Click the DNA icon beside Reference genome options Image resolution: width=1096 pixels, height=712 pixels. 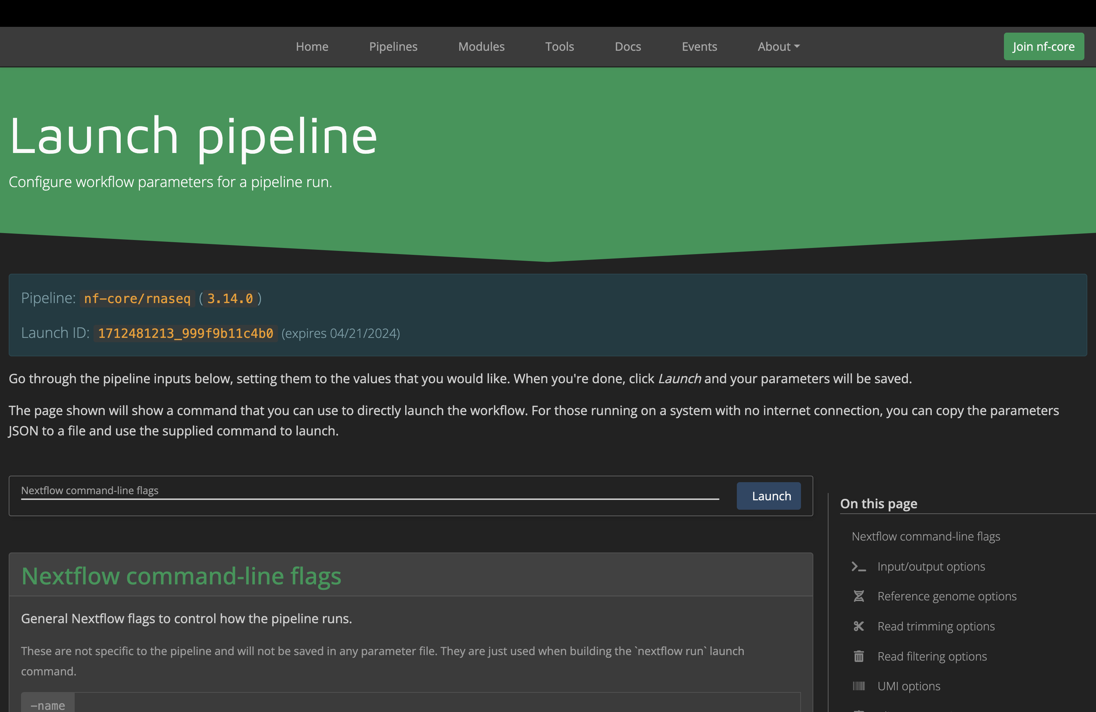pos(858,596)
